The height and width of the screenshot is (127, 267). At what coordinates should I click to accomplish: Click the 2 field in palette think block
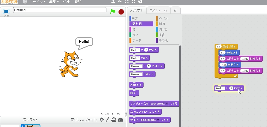(x=149, y=66)
